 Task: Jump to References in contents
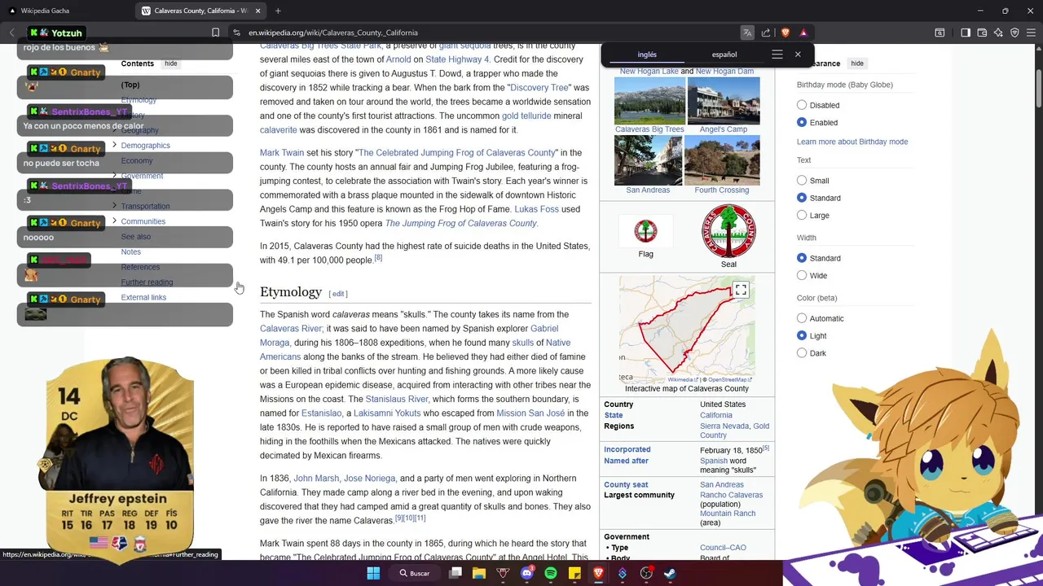(x=140, y=267)
